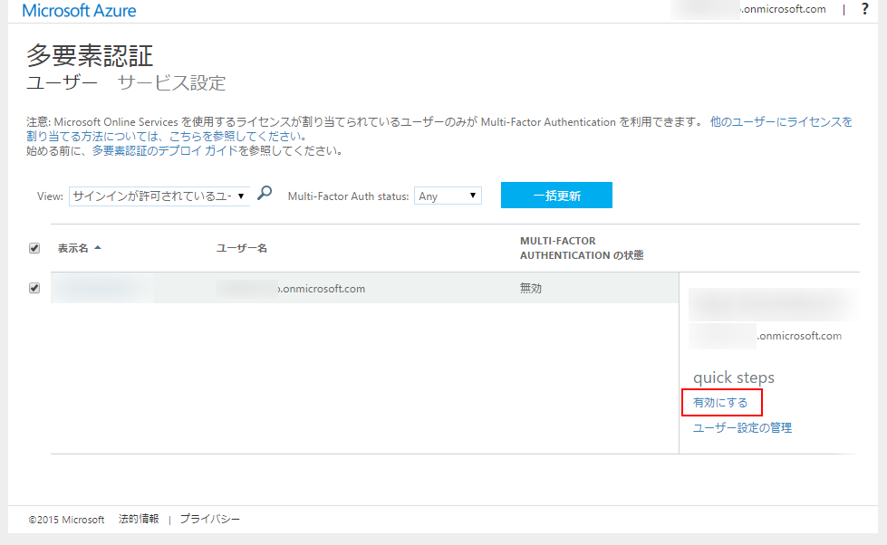Viewport: 887px width, 545px height.
Task: Switch to the サービス設定 tab
Action: click(171, 83)
